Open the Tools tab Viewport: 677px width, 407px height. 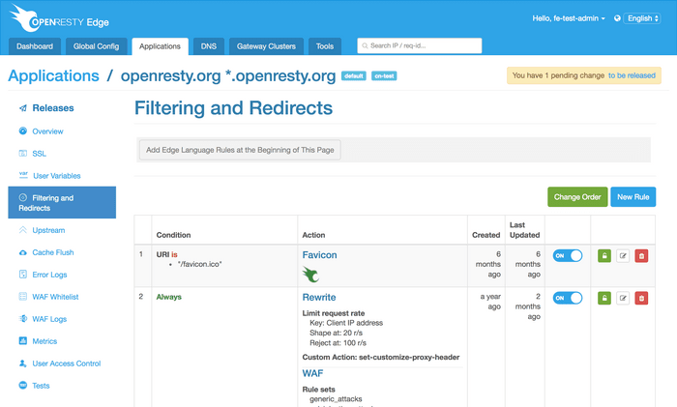click(x=325, y=46)
